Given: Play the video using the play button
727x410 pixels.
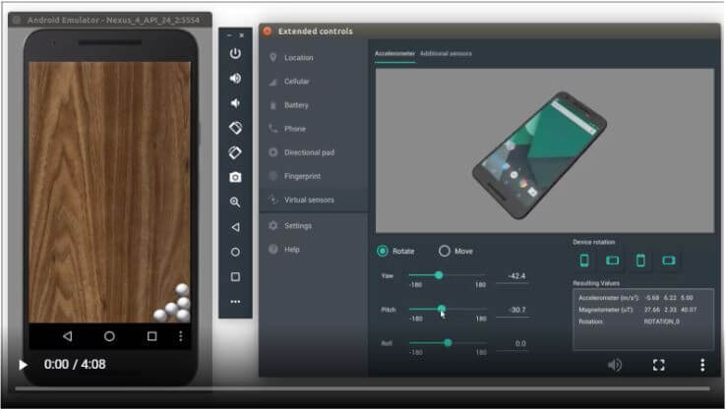Looking at the screenshot, I should [x=24, y=365].
